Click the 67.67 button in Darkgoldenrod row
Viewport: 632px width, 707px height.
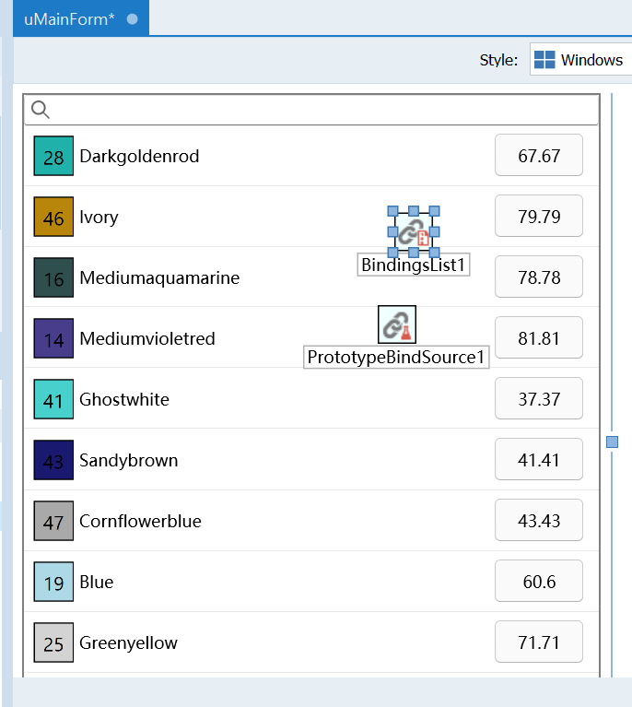pyautogui.click(x=539, y=155)
